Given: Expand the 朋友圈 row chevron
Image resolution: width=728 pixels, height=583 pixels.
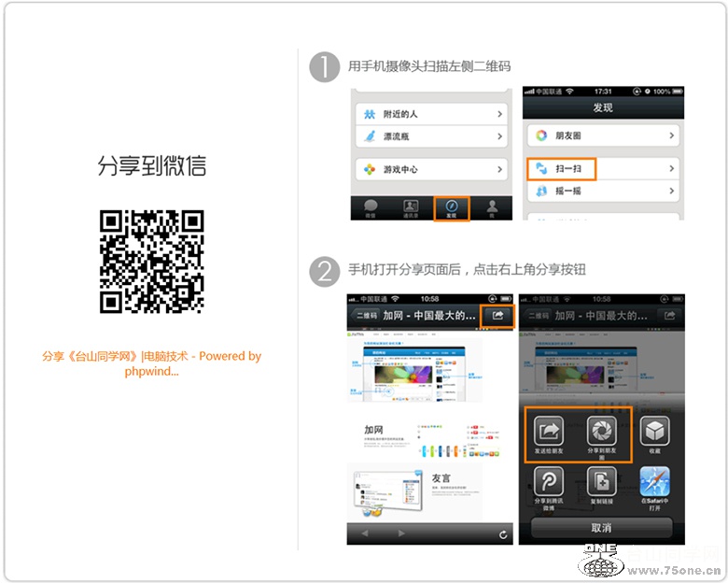Looking at the screenshot, I should (671, 135).
